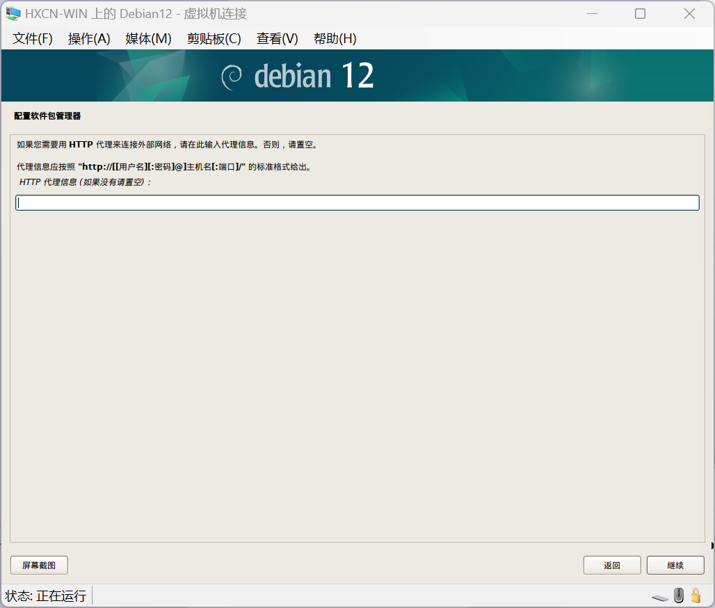Screen dimensions: 715x608
Task: Open the 剪贴板(C) menu
Action: (214, 39)
